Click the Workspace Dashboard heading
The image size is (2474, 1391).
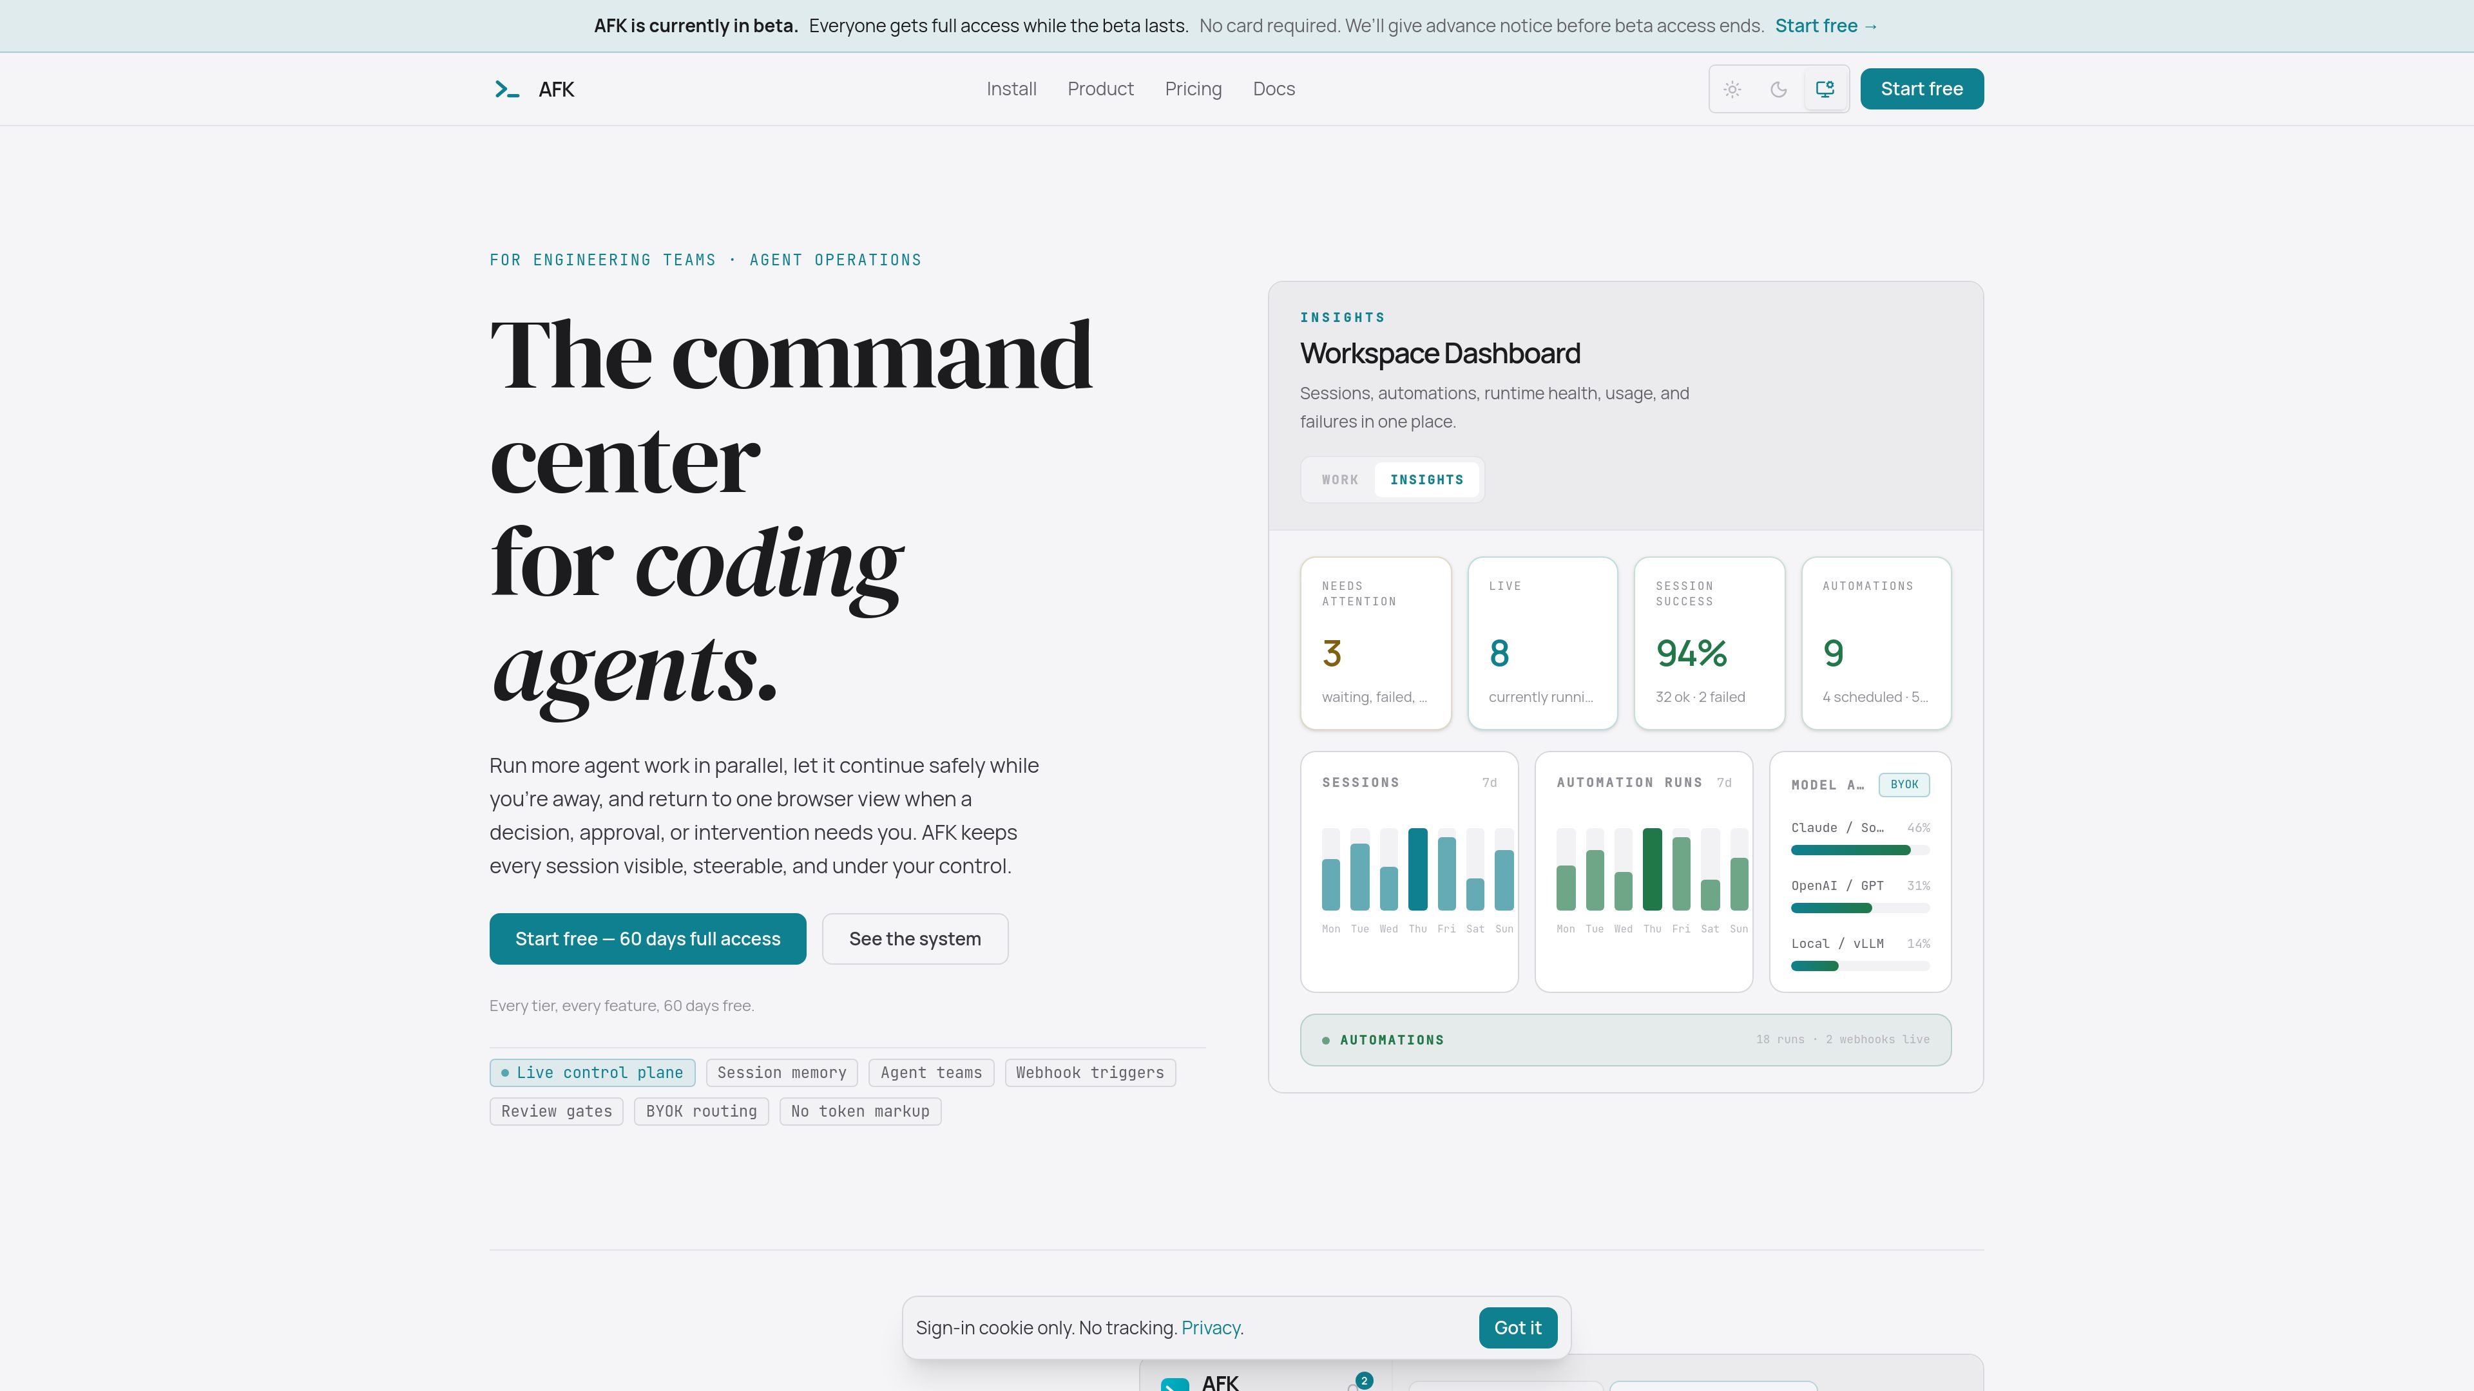1440,354
